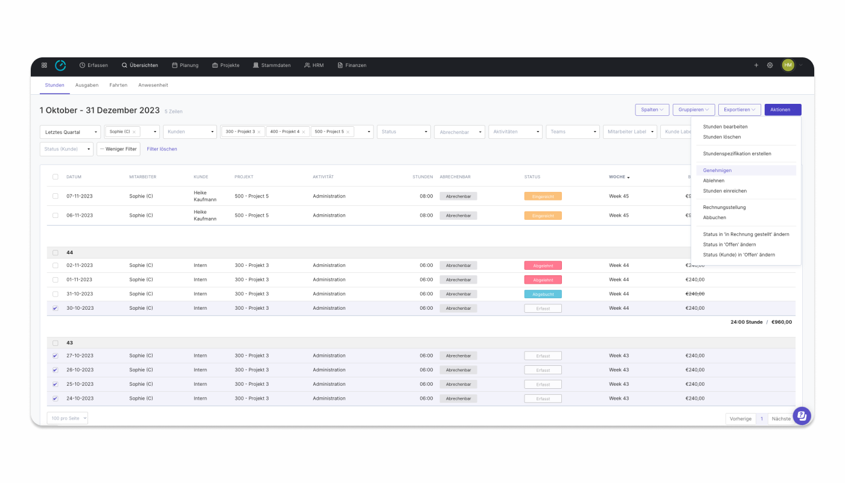The width and height of the screenshot is (845, 483).
Task: Remove the 400 - Projekt 4 tag
Action: pos(303,132)
